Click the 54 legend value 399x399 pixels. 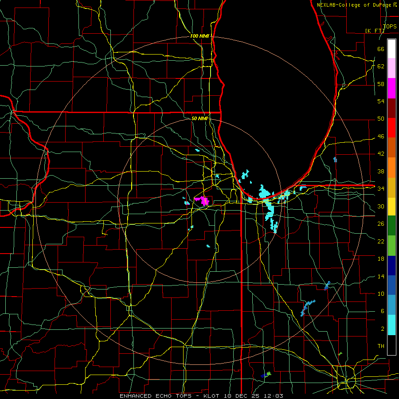(381, 101)
